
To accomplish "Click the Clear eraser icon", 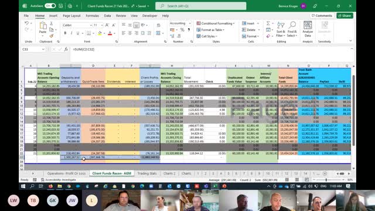I will (268, 36).
